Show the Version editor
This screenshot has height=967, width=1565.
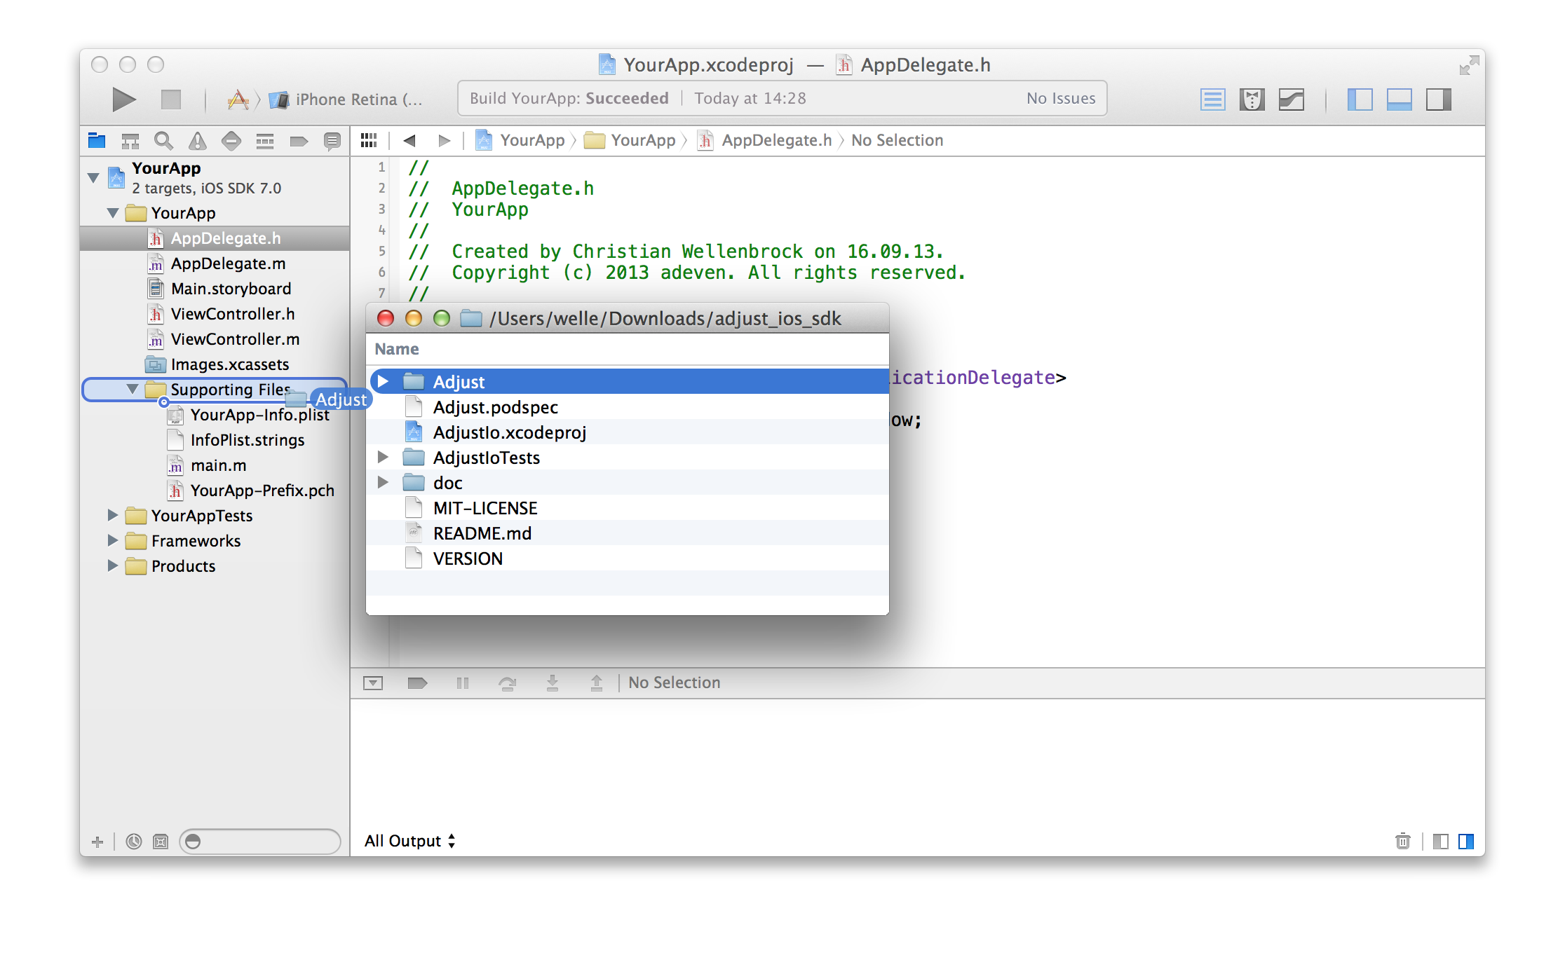[x=1291, y=100]
